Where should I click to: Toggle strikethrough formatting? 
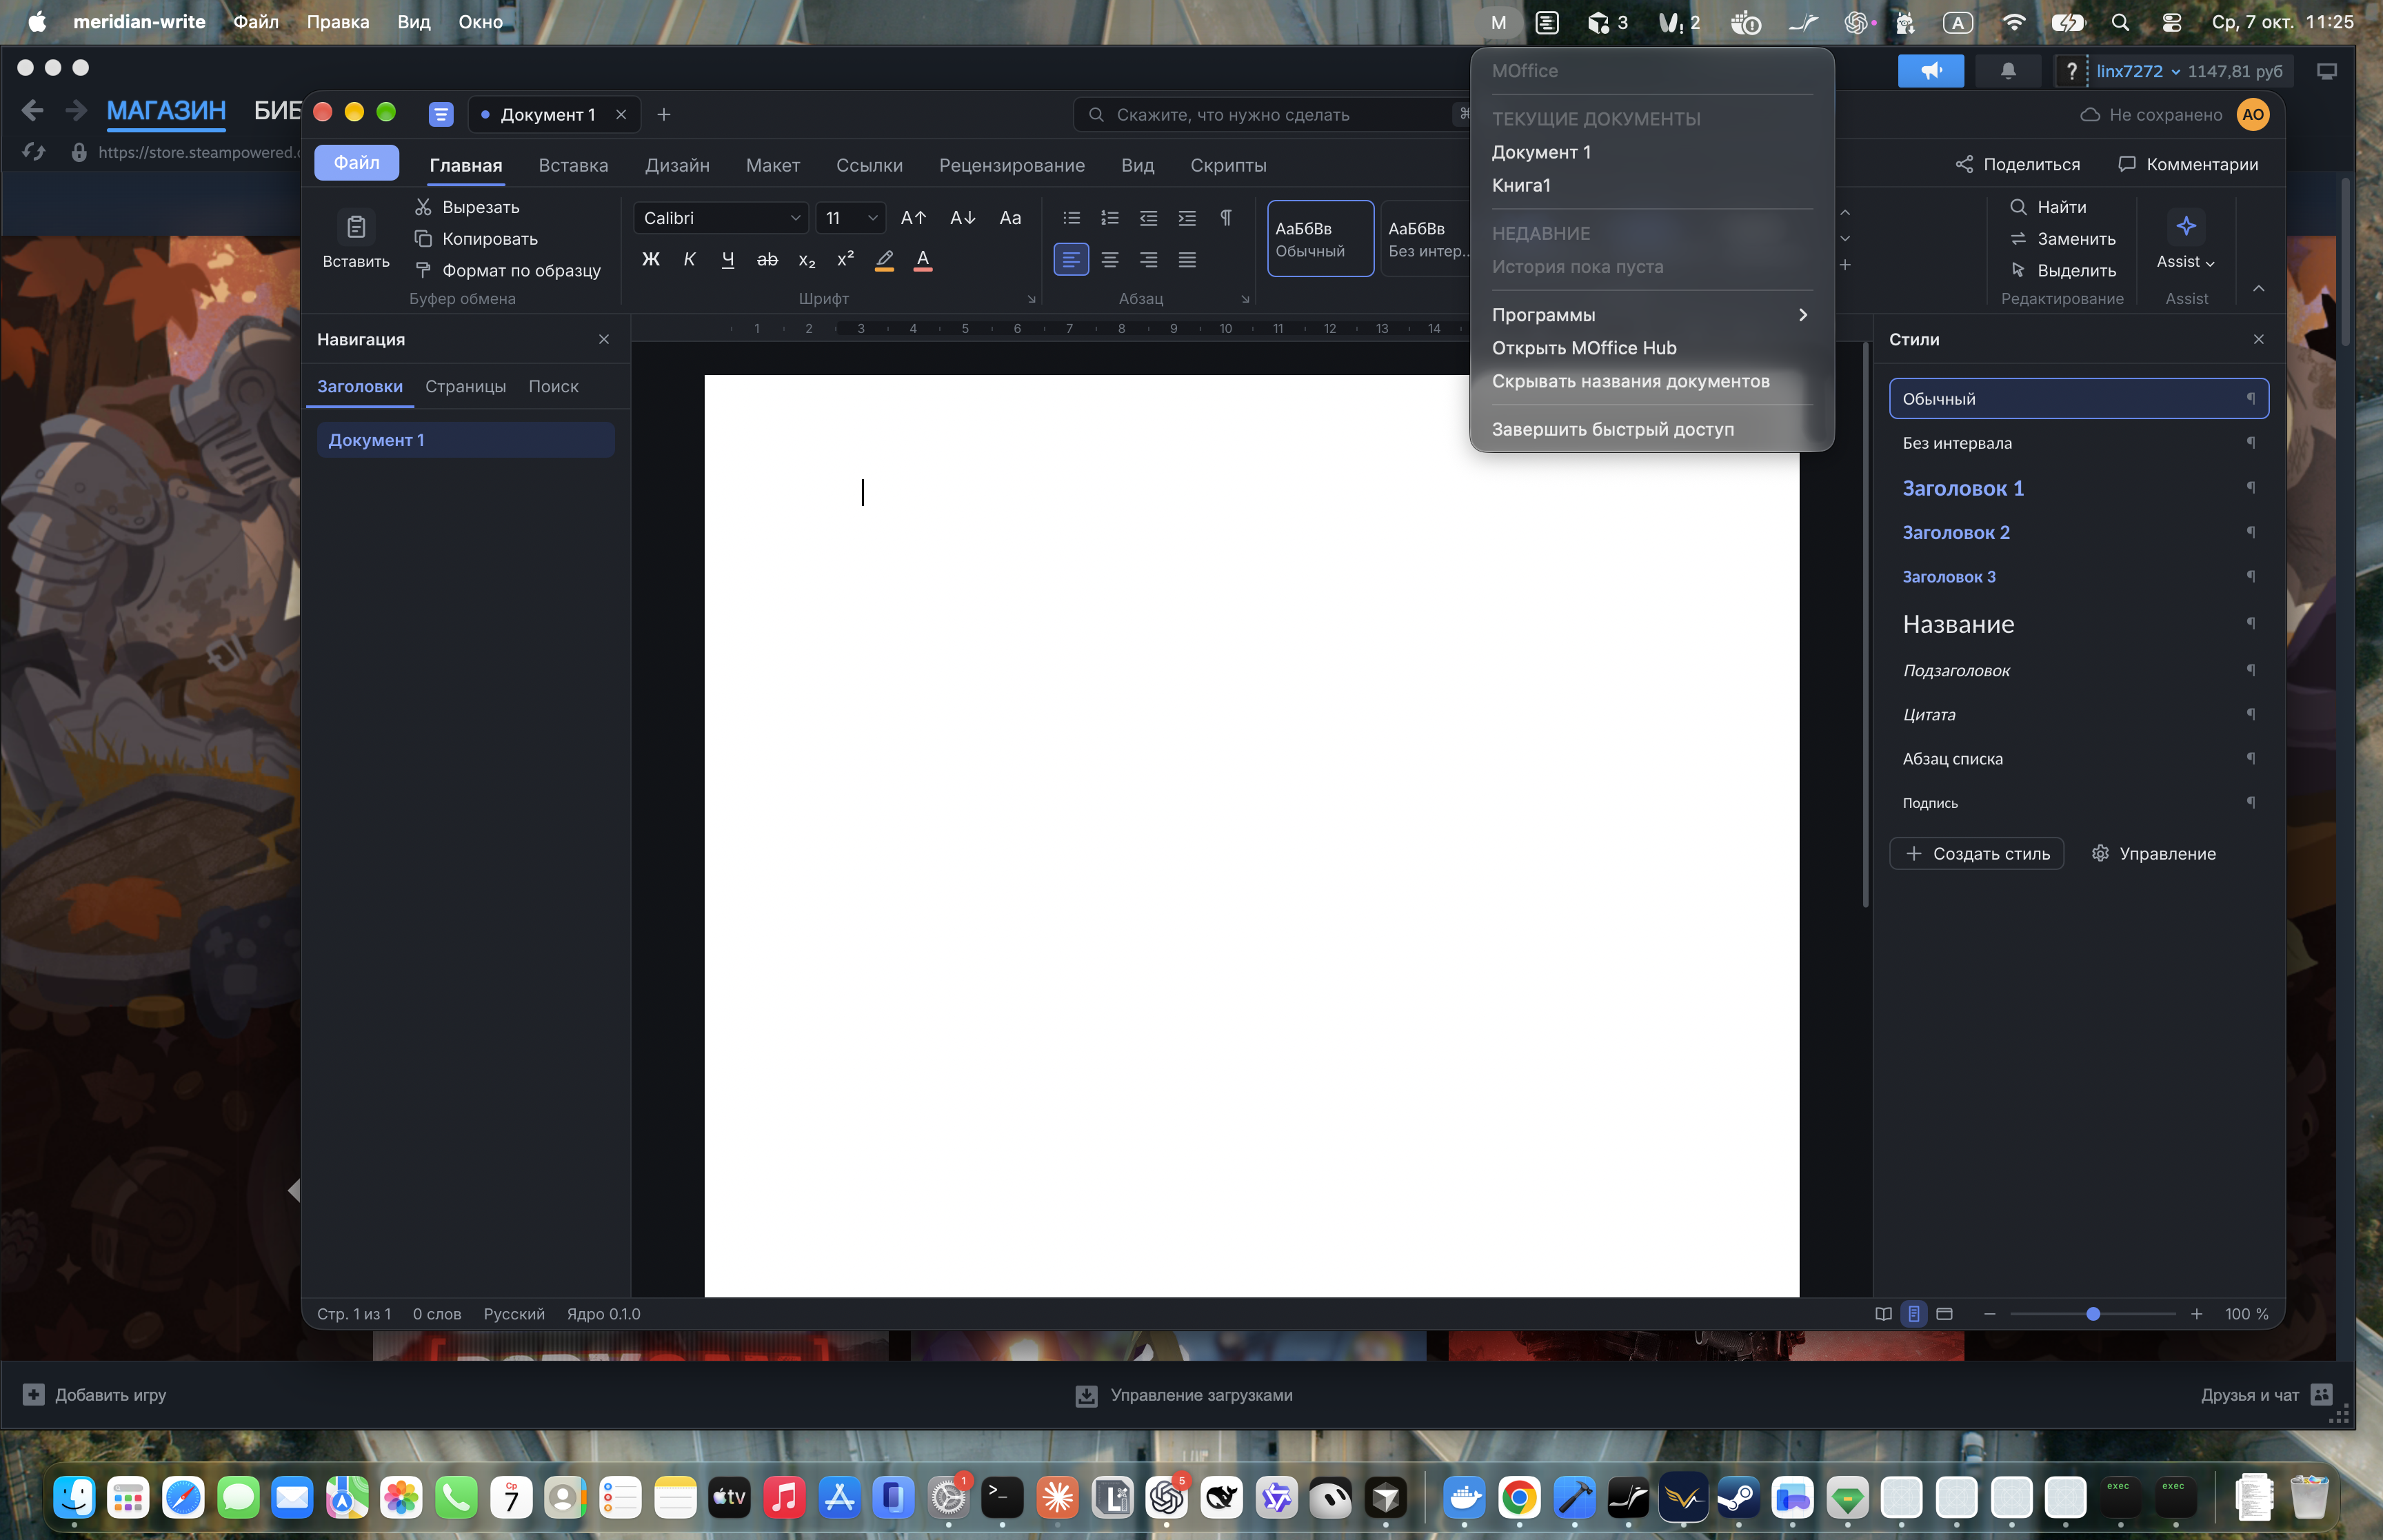767,260
